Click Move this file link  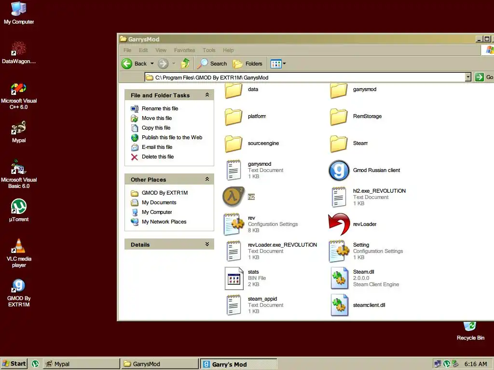157,119
